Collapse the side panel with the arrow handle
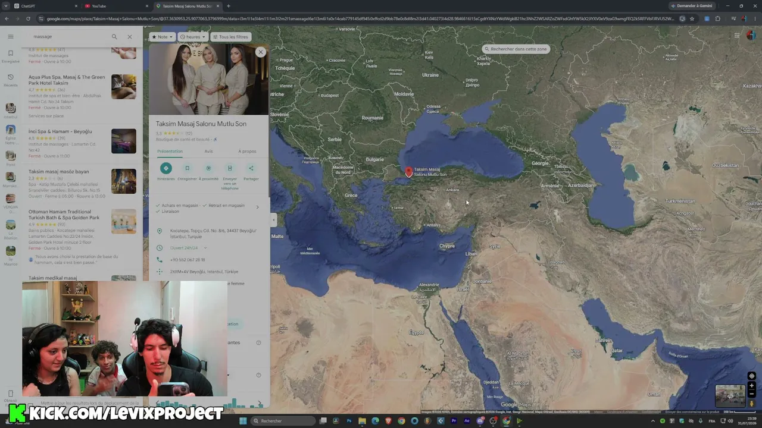The image size is (762, 428). (x=274, y=220)
